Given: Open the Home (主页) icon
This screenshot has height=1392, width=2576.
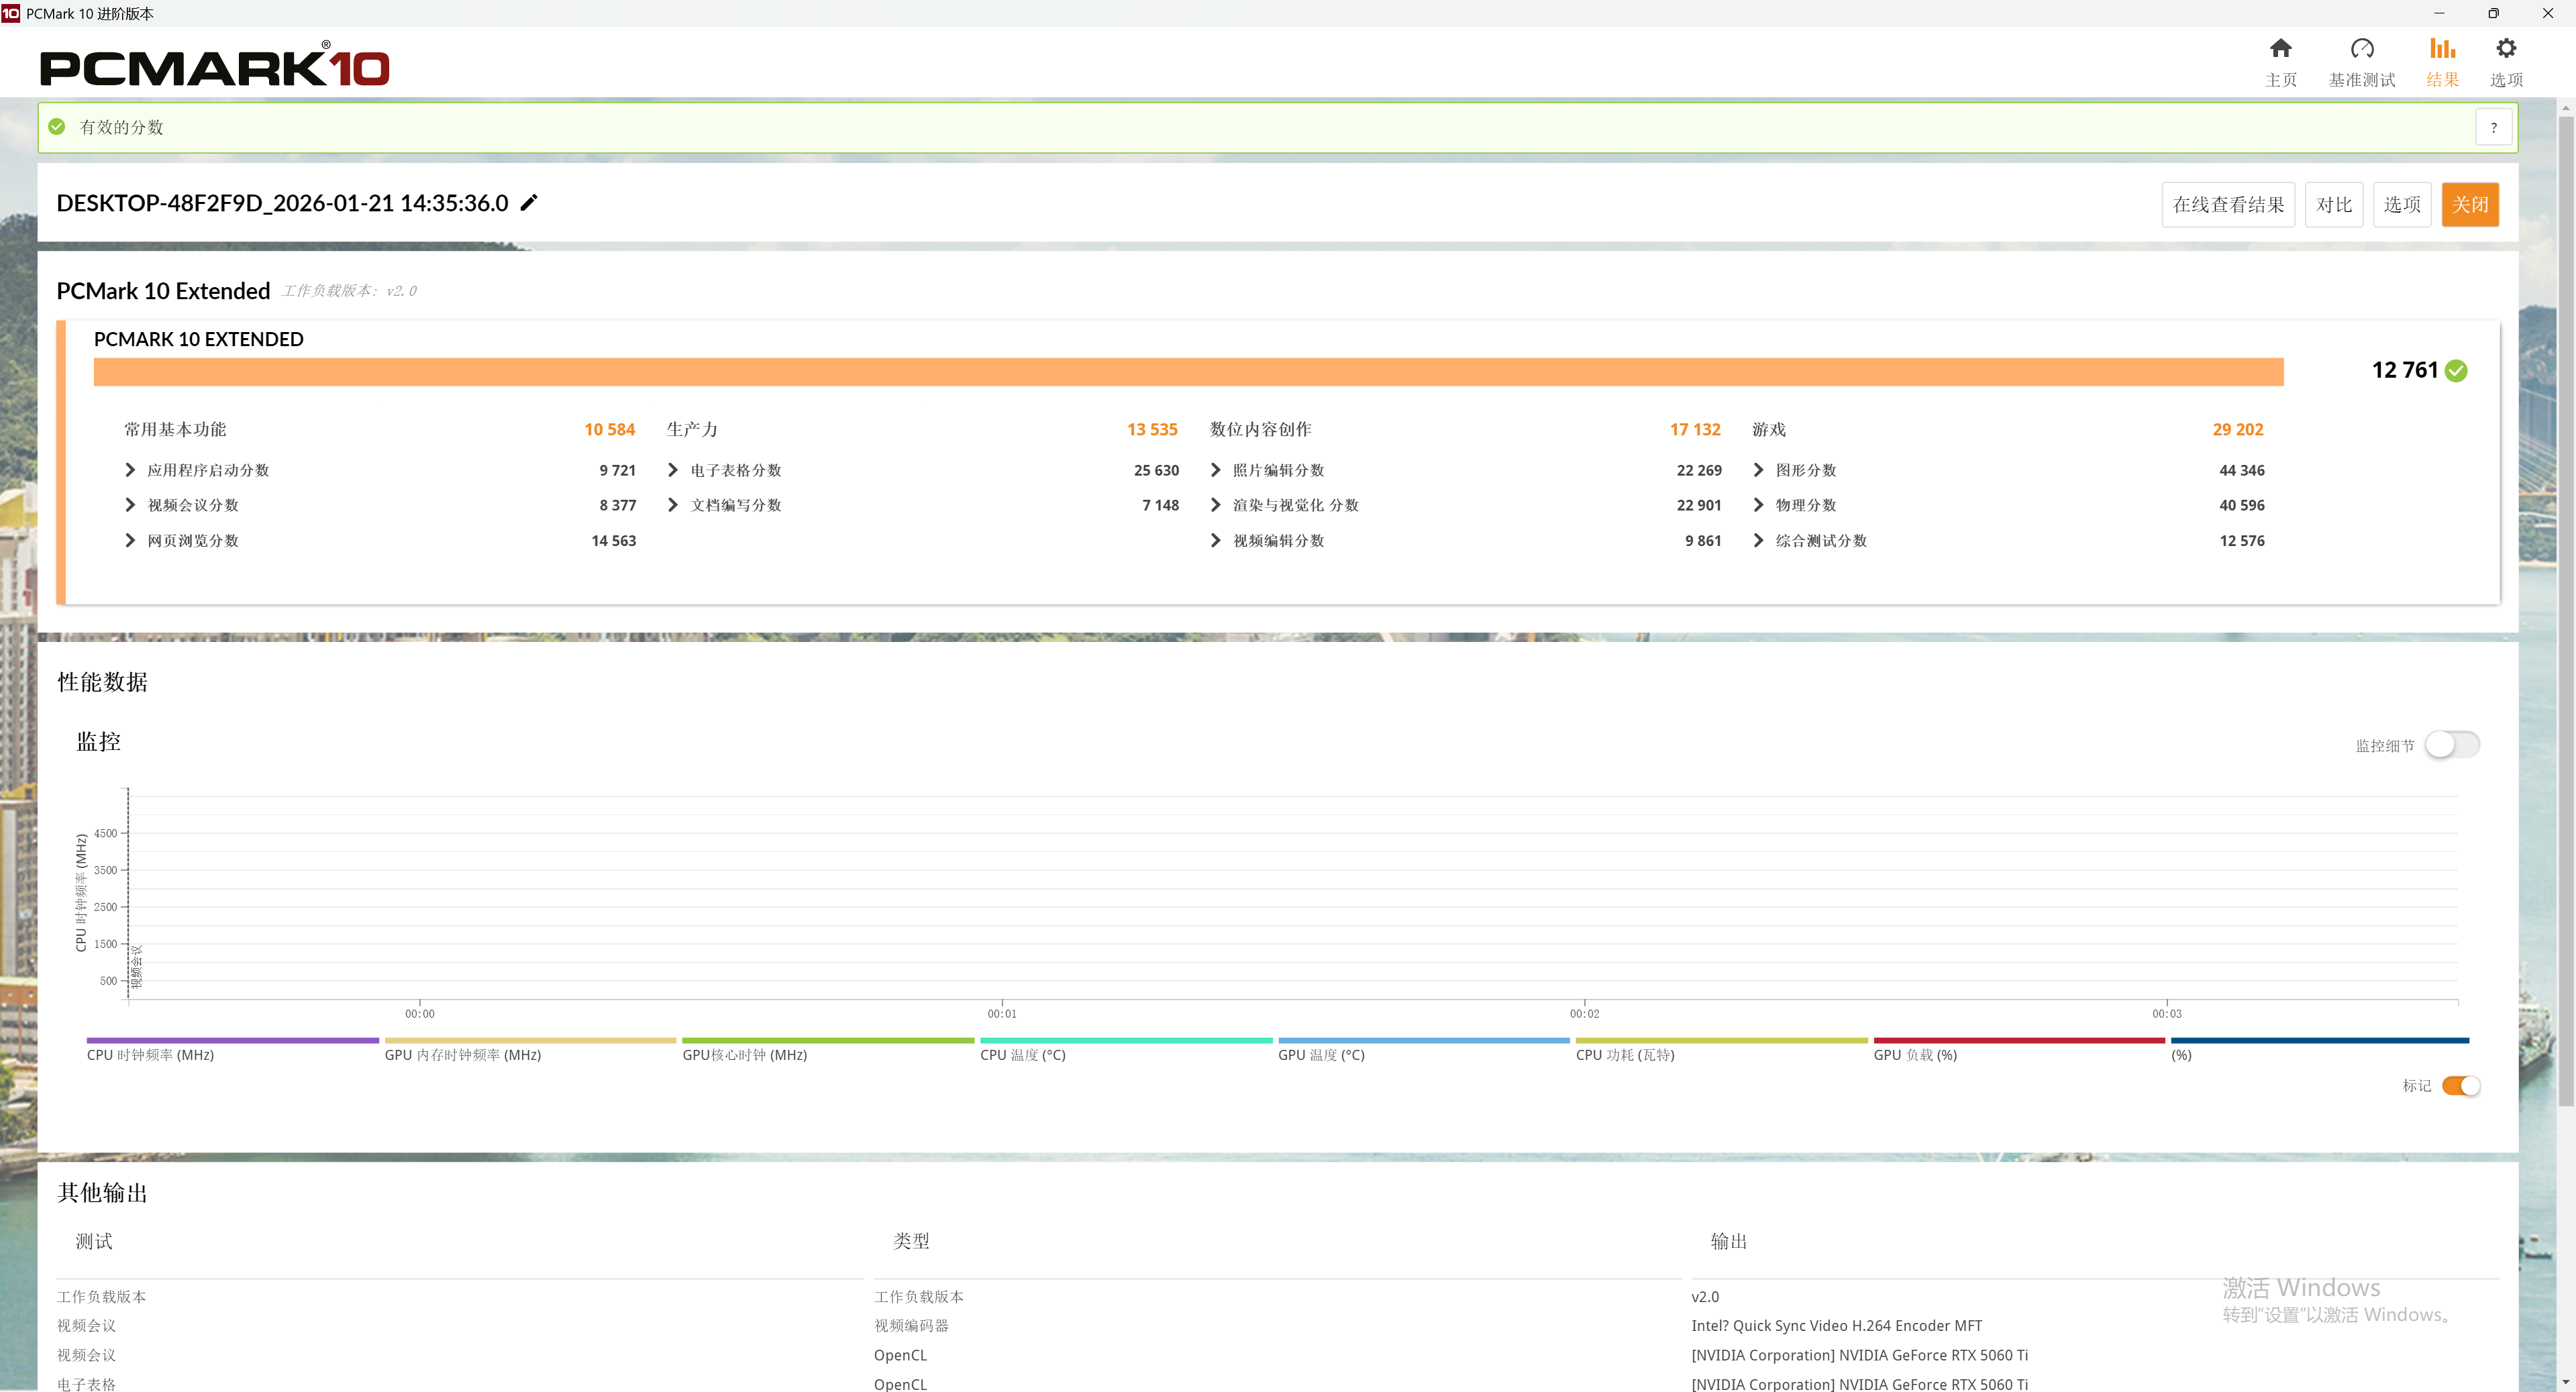Looking at the screenshot, I should pyautogui.click(x=2280, y=49).
